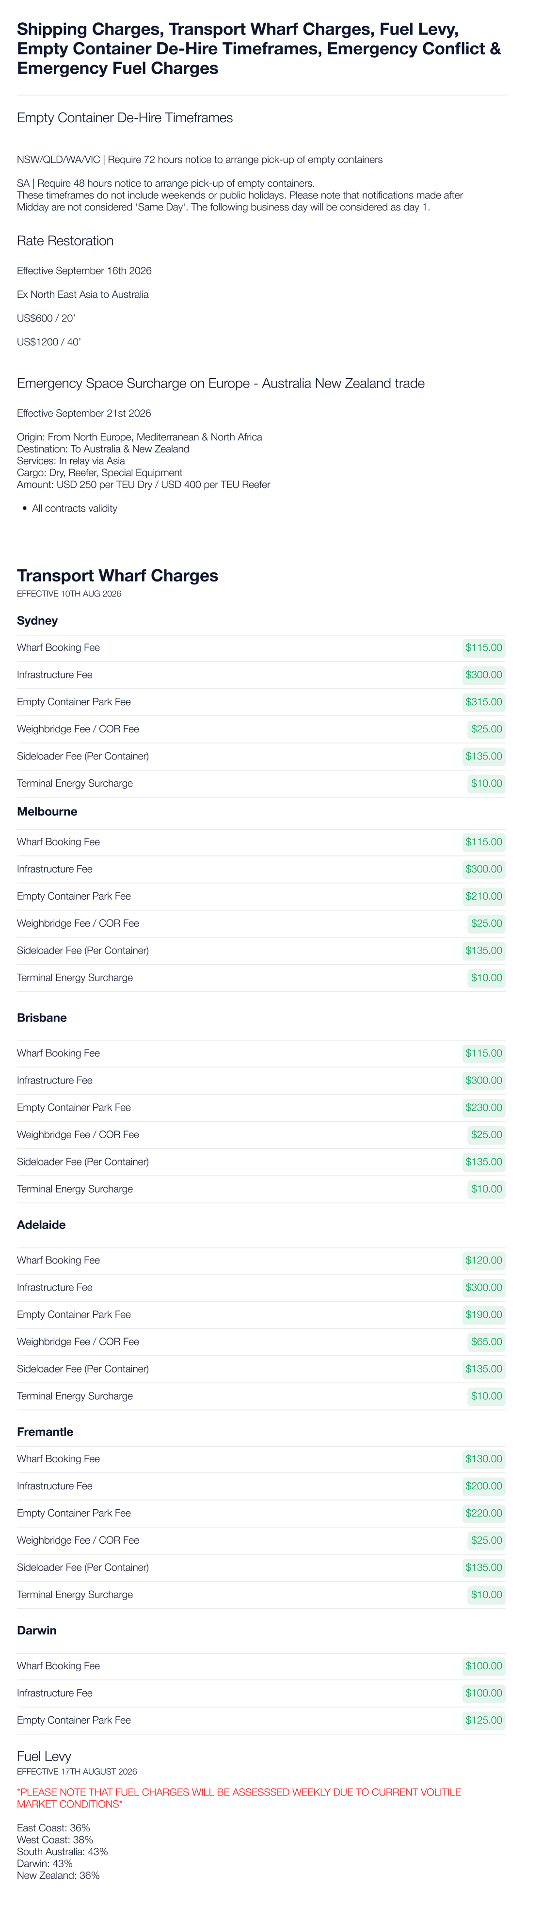Click the All contracts validity bullet item
Screen dimensions: 543x1906
74,508
